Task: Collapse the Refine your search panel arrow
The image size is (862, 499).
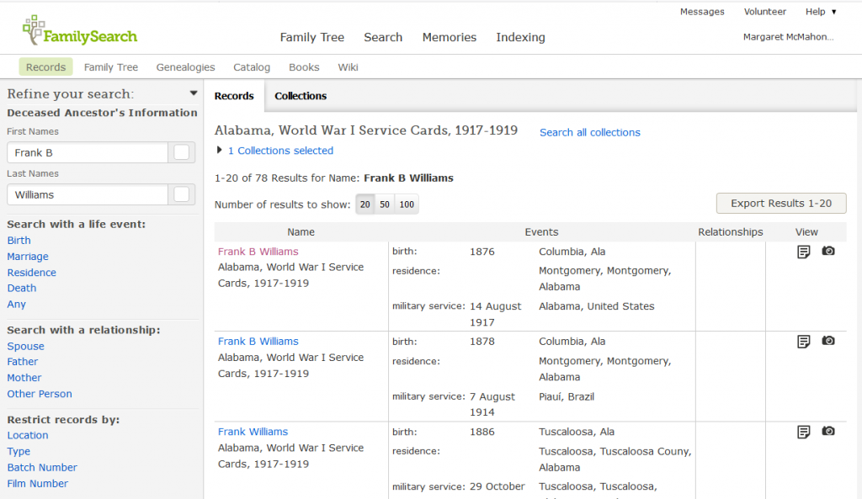Action: [194, 93]
